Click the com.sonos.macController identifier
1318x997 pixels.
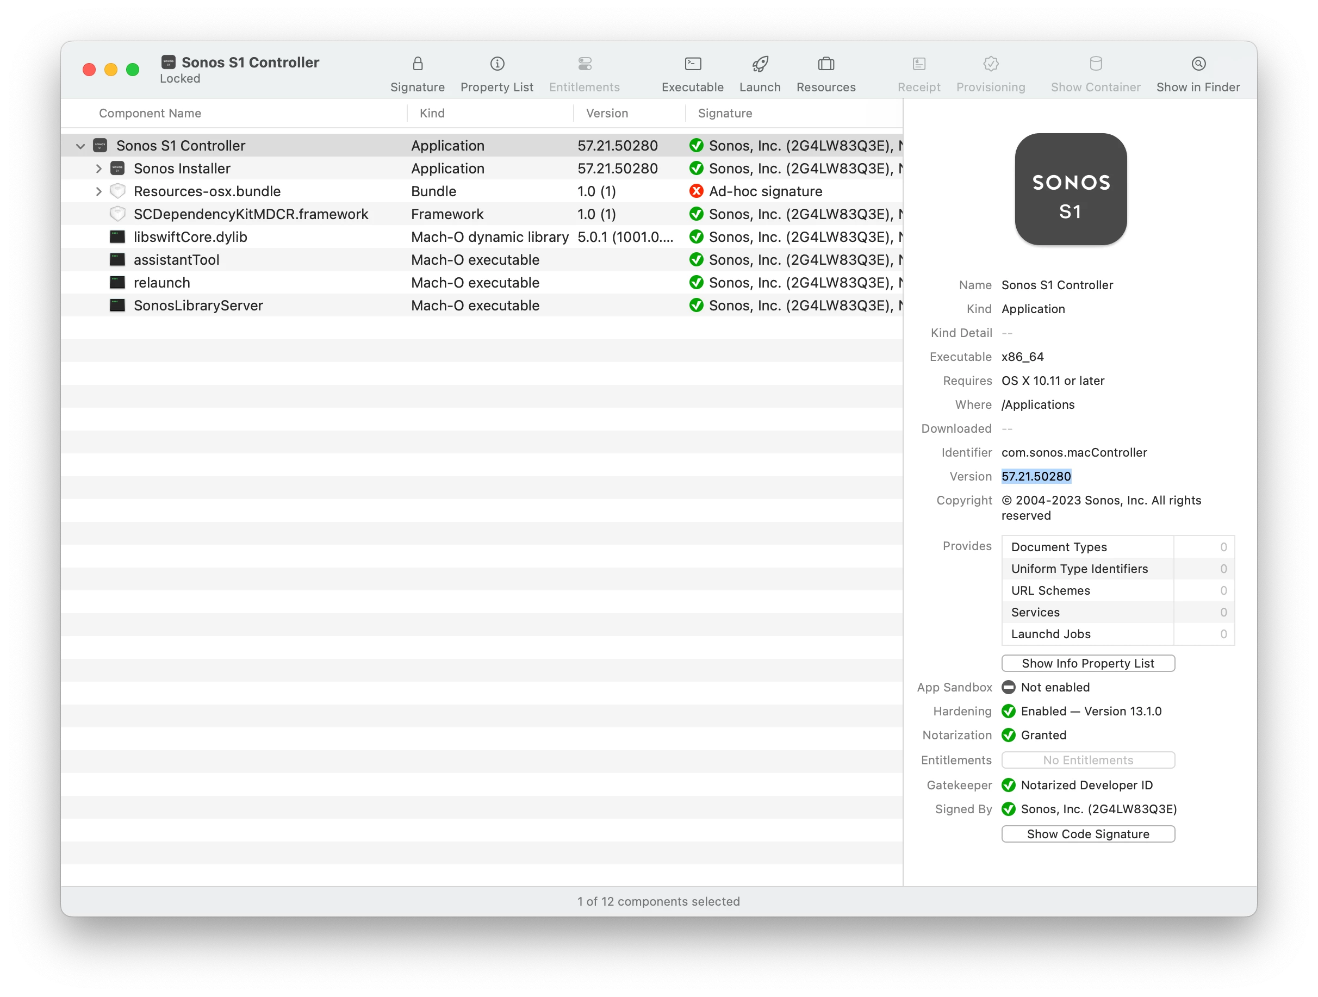click(x=1074, y=453)
